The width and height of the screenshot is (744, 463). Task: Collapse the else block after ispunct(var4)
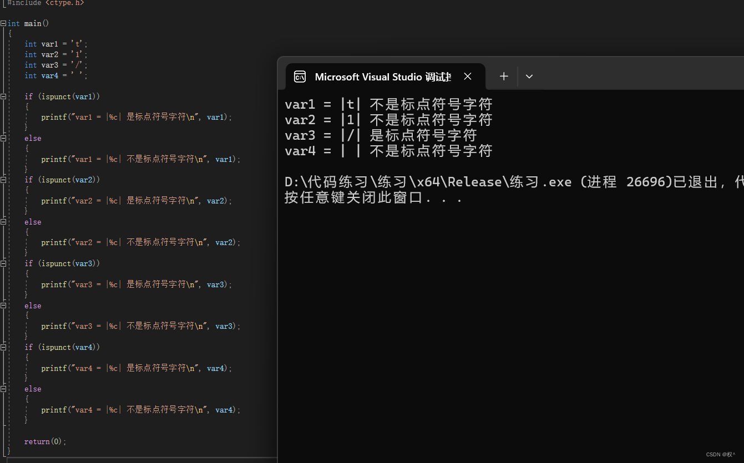click(x=3, y=389)
